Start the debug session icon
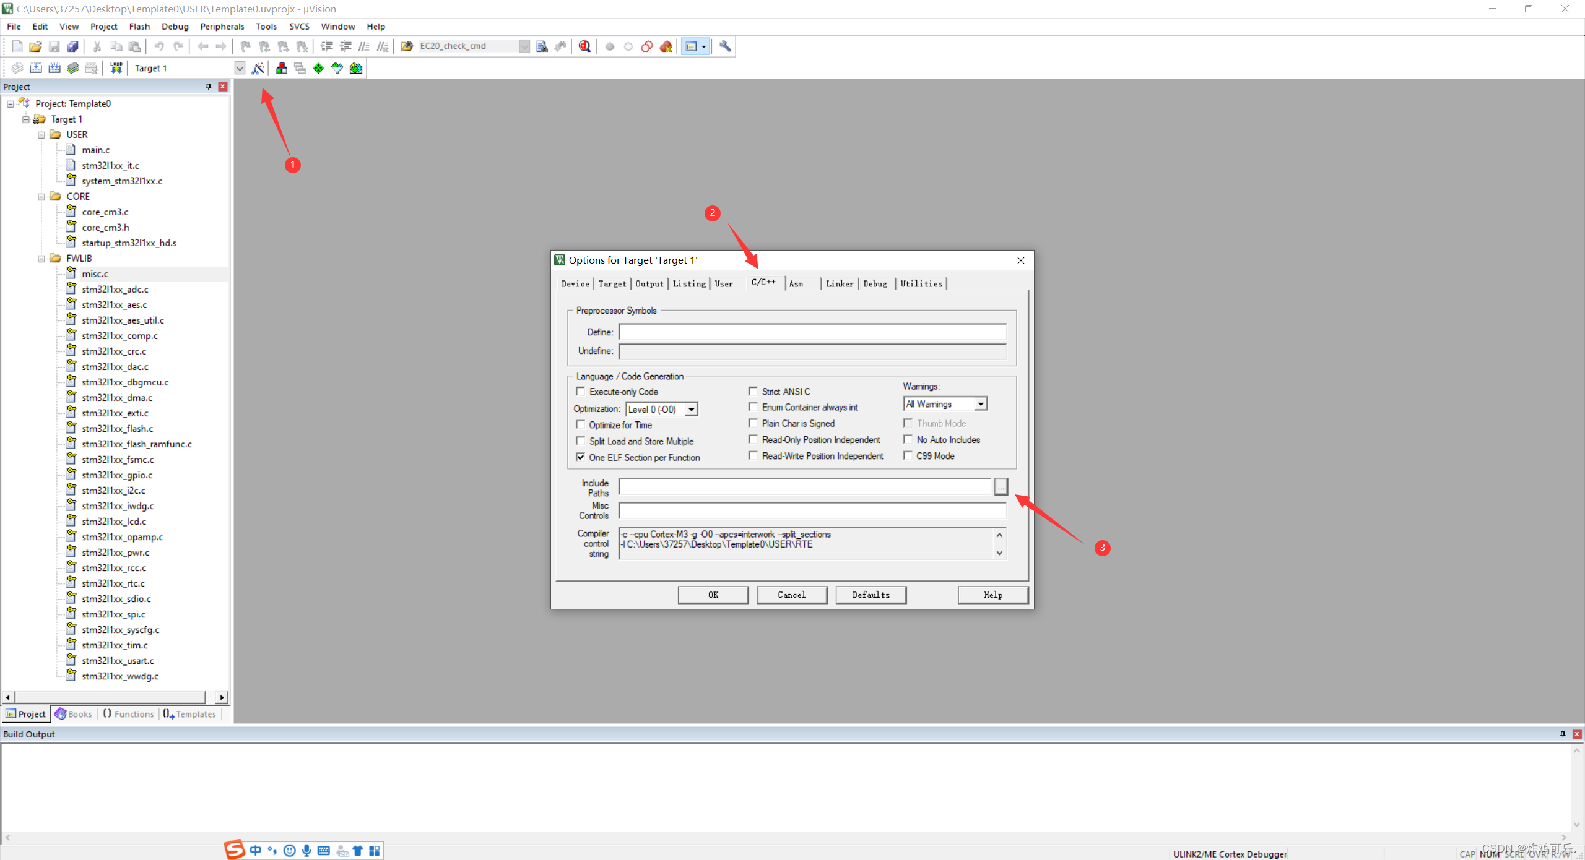 pyautogui.click(x=584, y=46)
